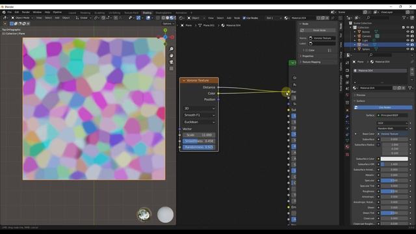Click the Reset Node button

tap(318, 31)
